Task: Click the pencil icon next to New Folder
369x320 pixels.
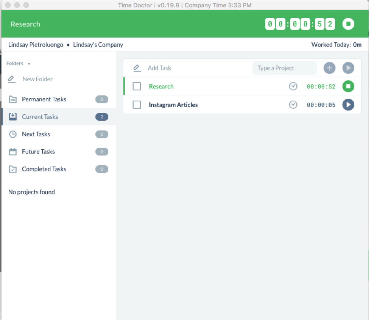Action: [x=12, y=79]
